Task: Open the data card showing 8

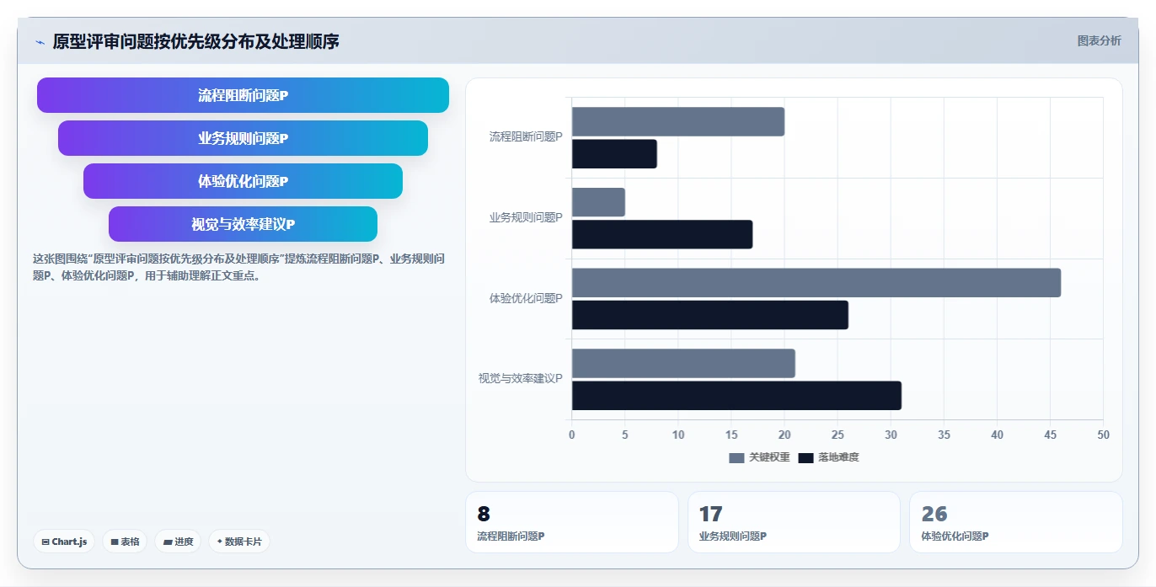Action: tap(572, 522)
